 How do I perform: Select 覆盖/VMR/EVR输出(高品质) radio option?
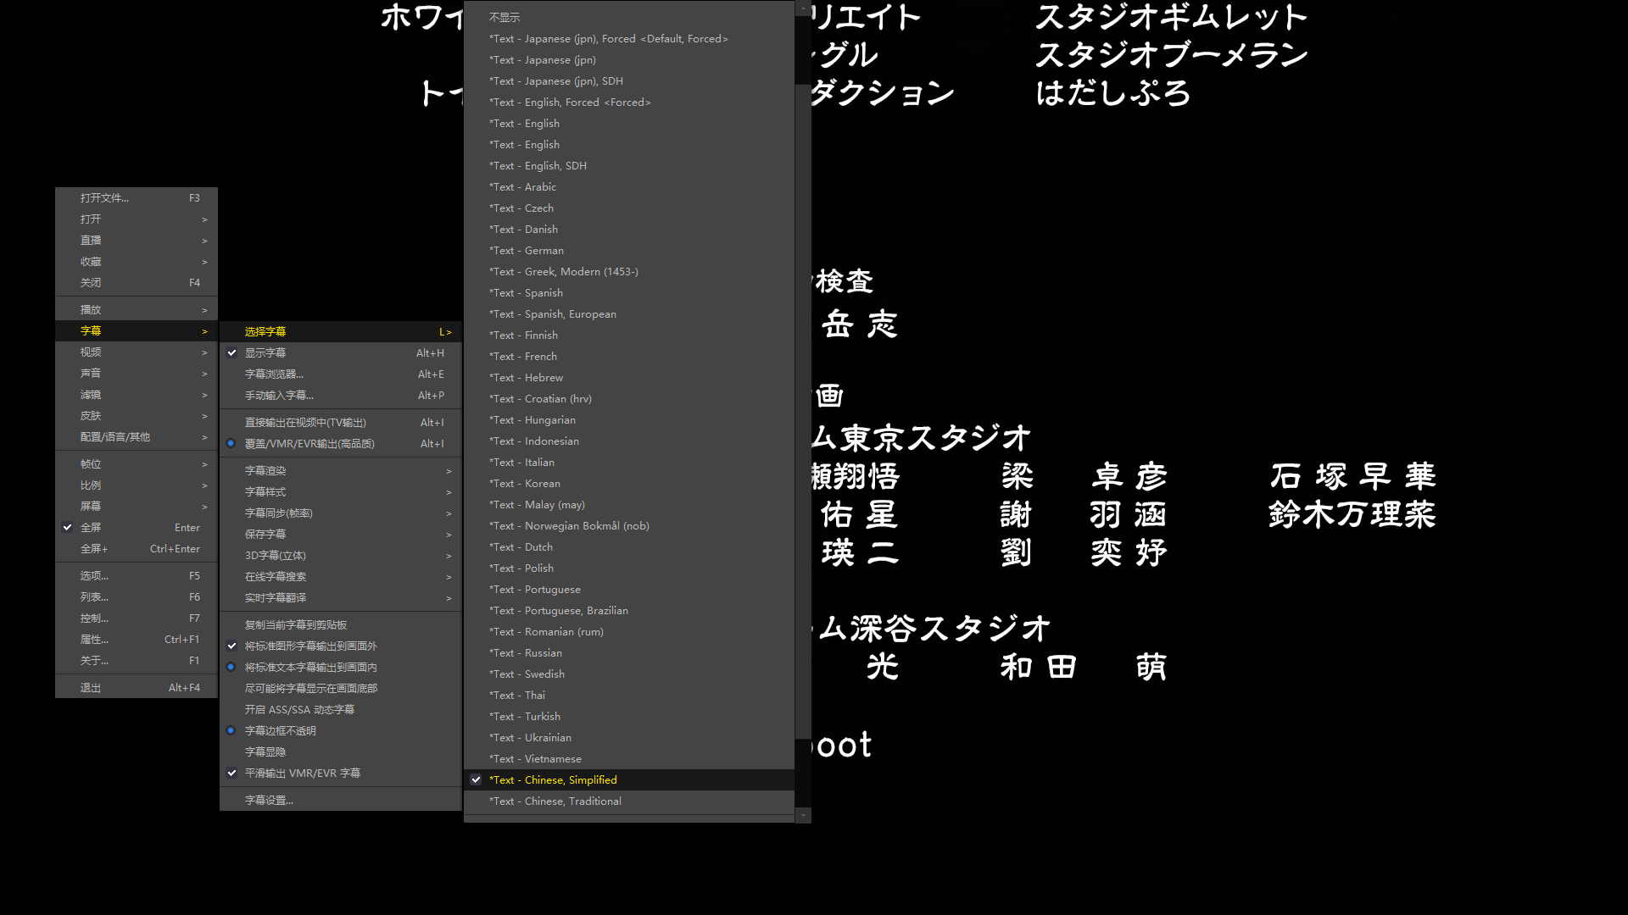pos(340,443)
